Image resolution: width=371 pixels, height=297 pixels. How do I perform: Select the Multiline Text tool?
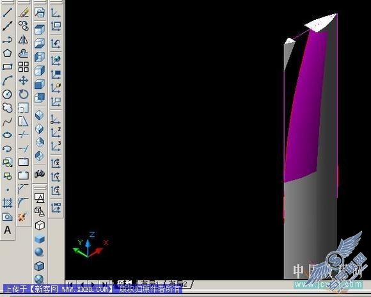pos(7,230)
